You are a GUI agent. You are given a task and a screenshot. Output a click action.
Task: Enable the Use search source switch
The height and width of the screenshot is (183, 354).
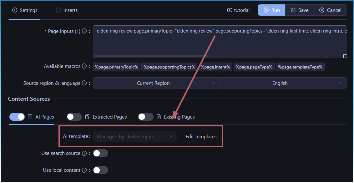point(100,153)
